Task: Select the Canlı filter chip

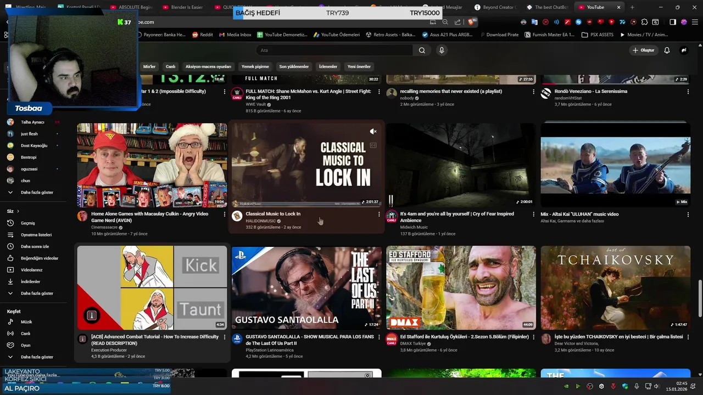Action: point(170,66)
